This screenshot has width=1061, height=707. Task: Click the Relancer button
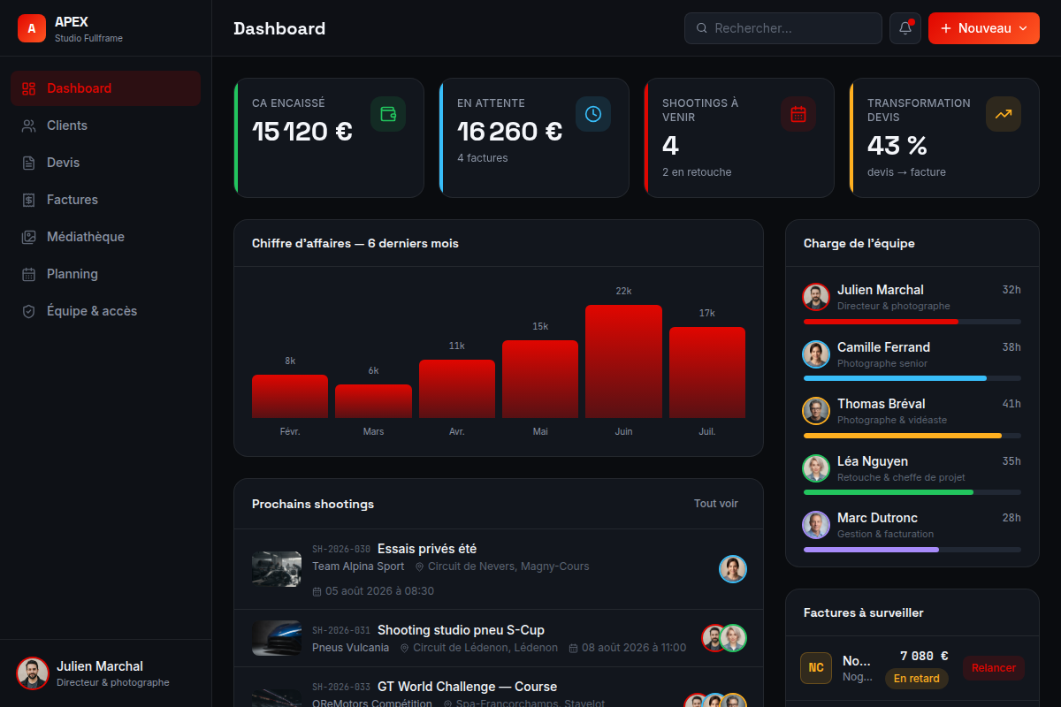(x=994, y=668)
